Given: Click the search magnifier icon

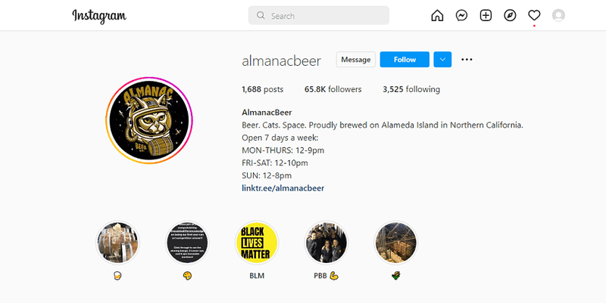Looking at the screenshot, I should (x=261, y=15).
